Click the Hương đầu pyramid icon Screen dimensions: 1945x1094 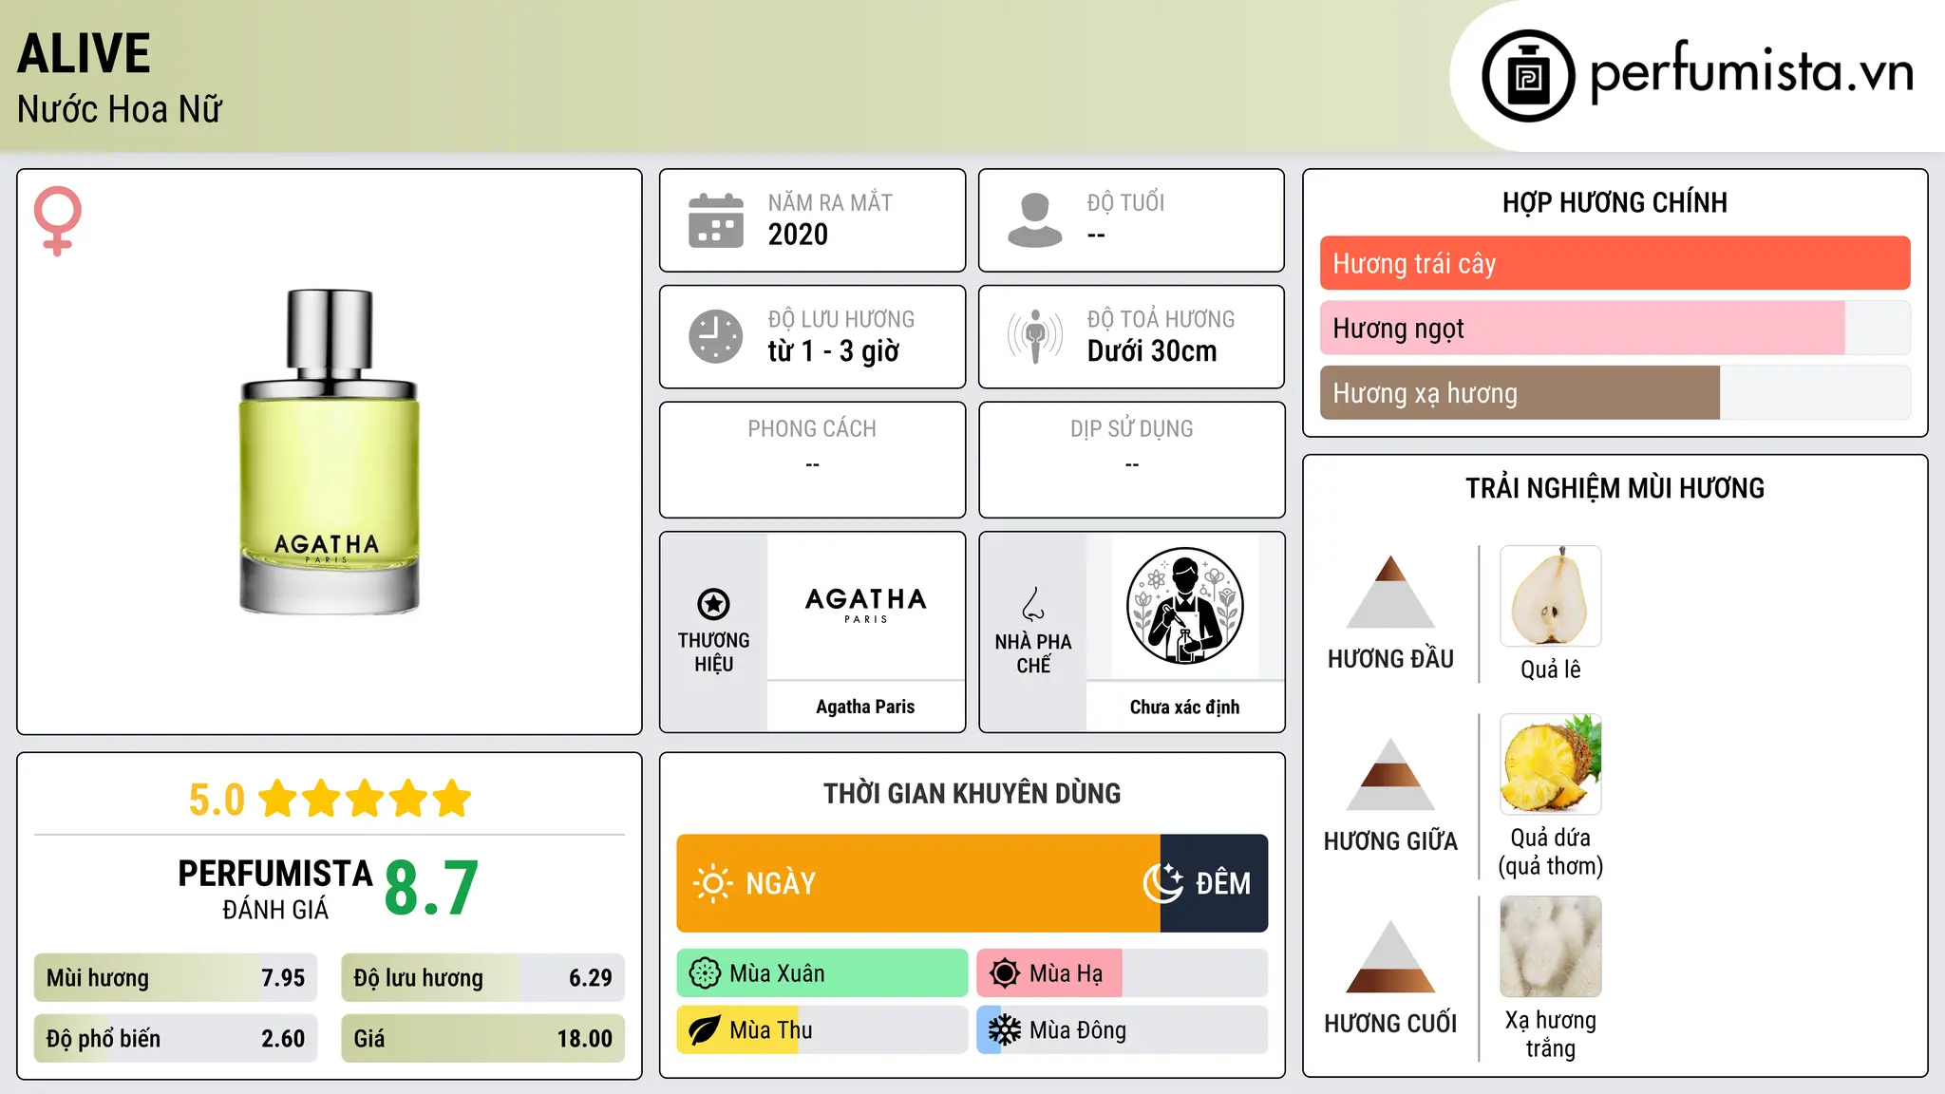(x=1390, y=592)
